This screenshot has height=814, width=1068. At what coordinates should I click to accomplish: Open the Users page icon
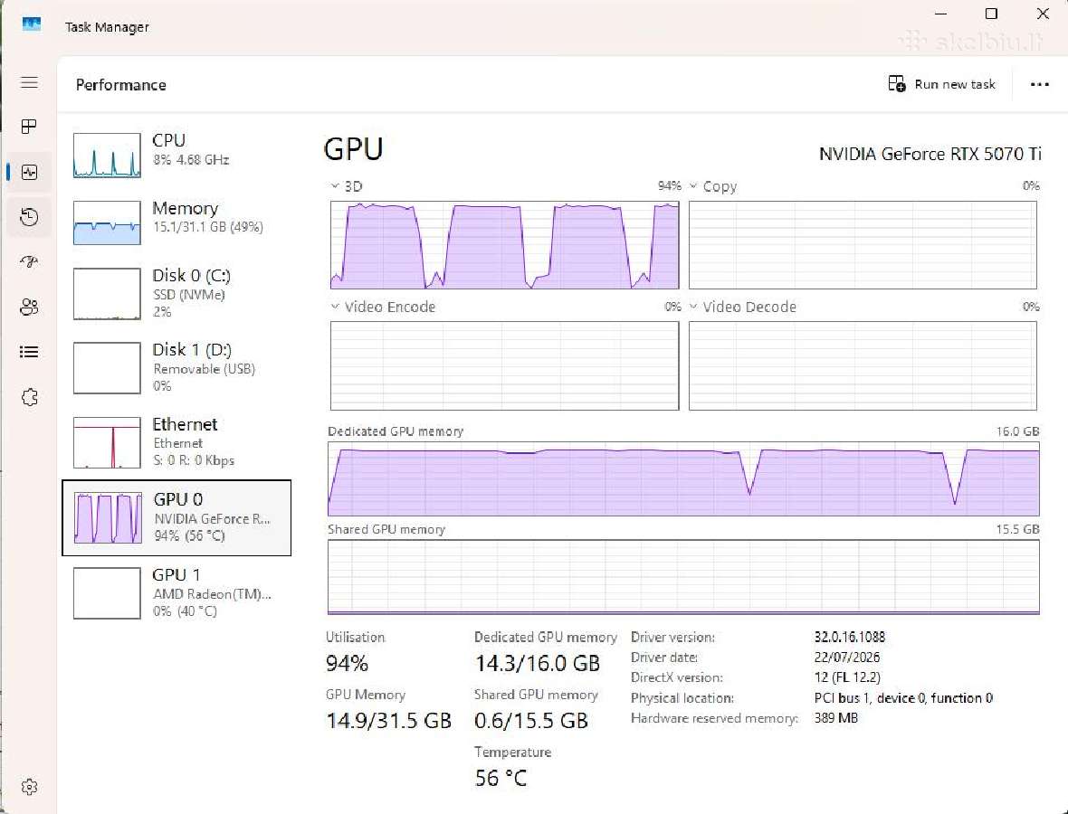(x=29, y=307)
